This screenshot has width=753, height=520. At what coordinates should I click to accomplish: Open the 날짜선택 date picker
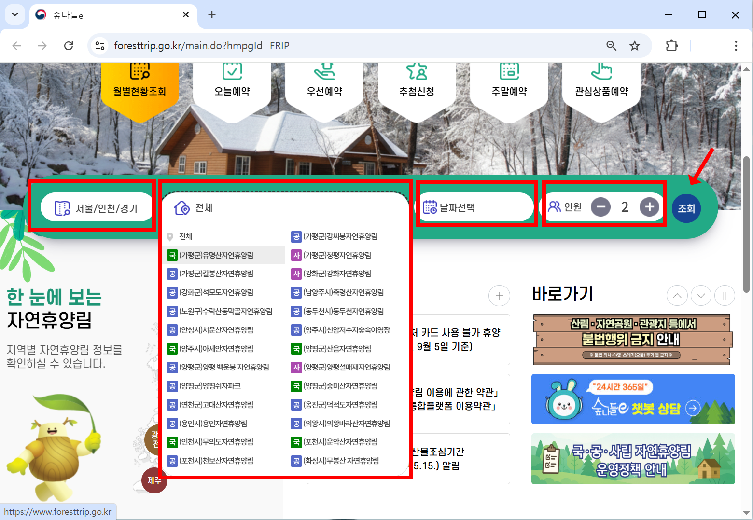463,206
